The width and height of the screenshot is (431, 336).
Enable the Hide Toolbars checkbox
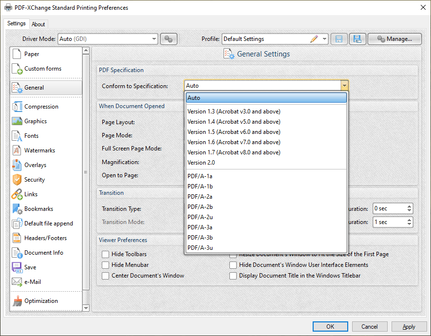(x=105, y=254)
